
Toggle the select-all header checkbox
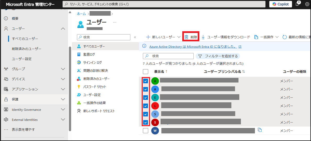click(146, 72)
